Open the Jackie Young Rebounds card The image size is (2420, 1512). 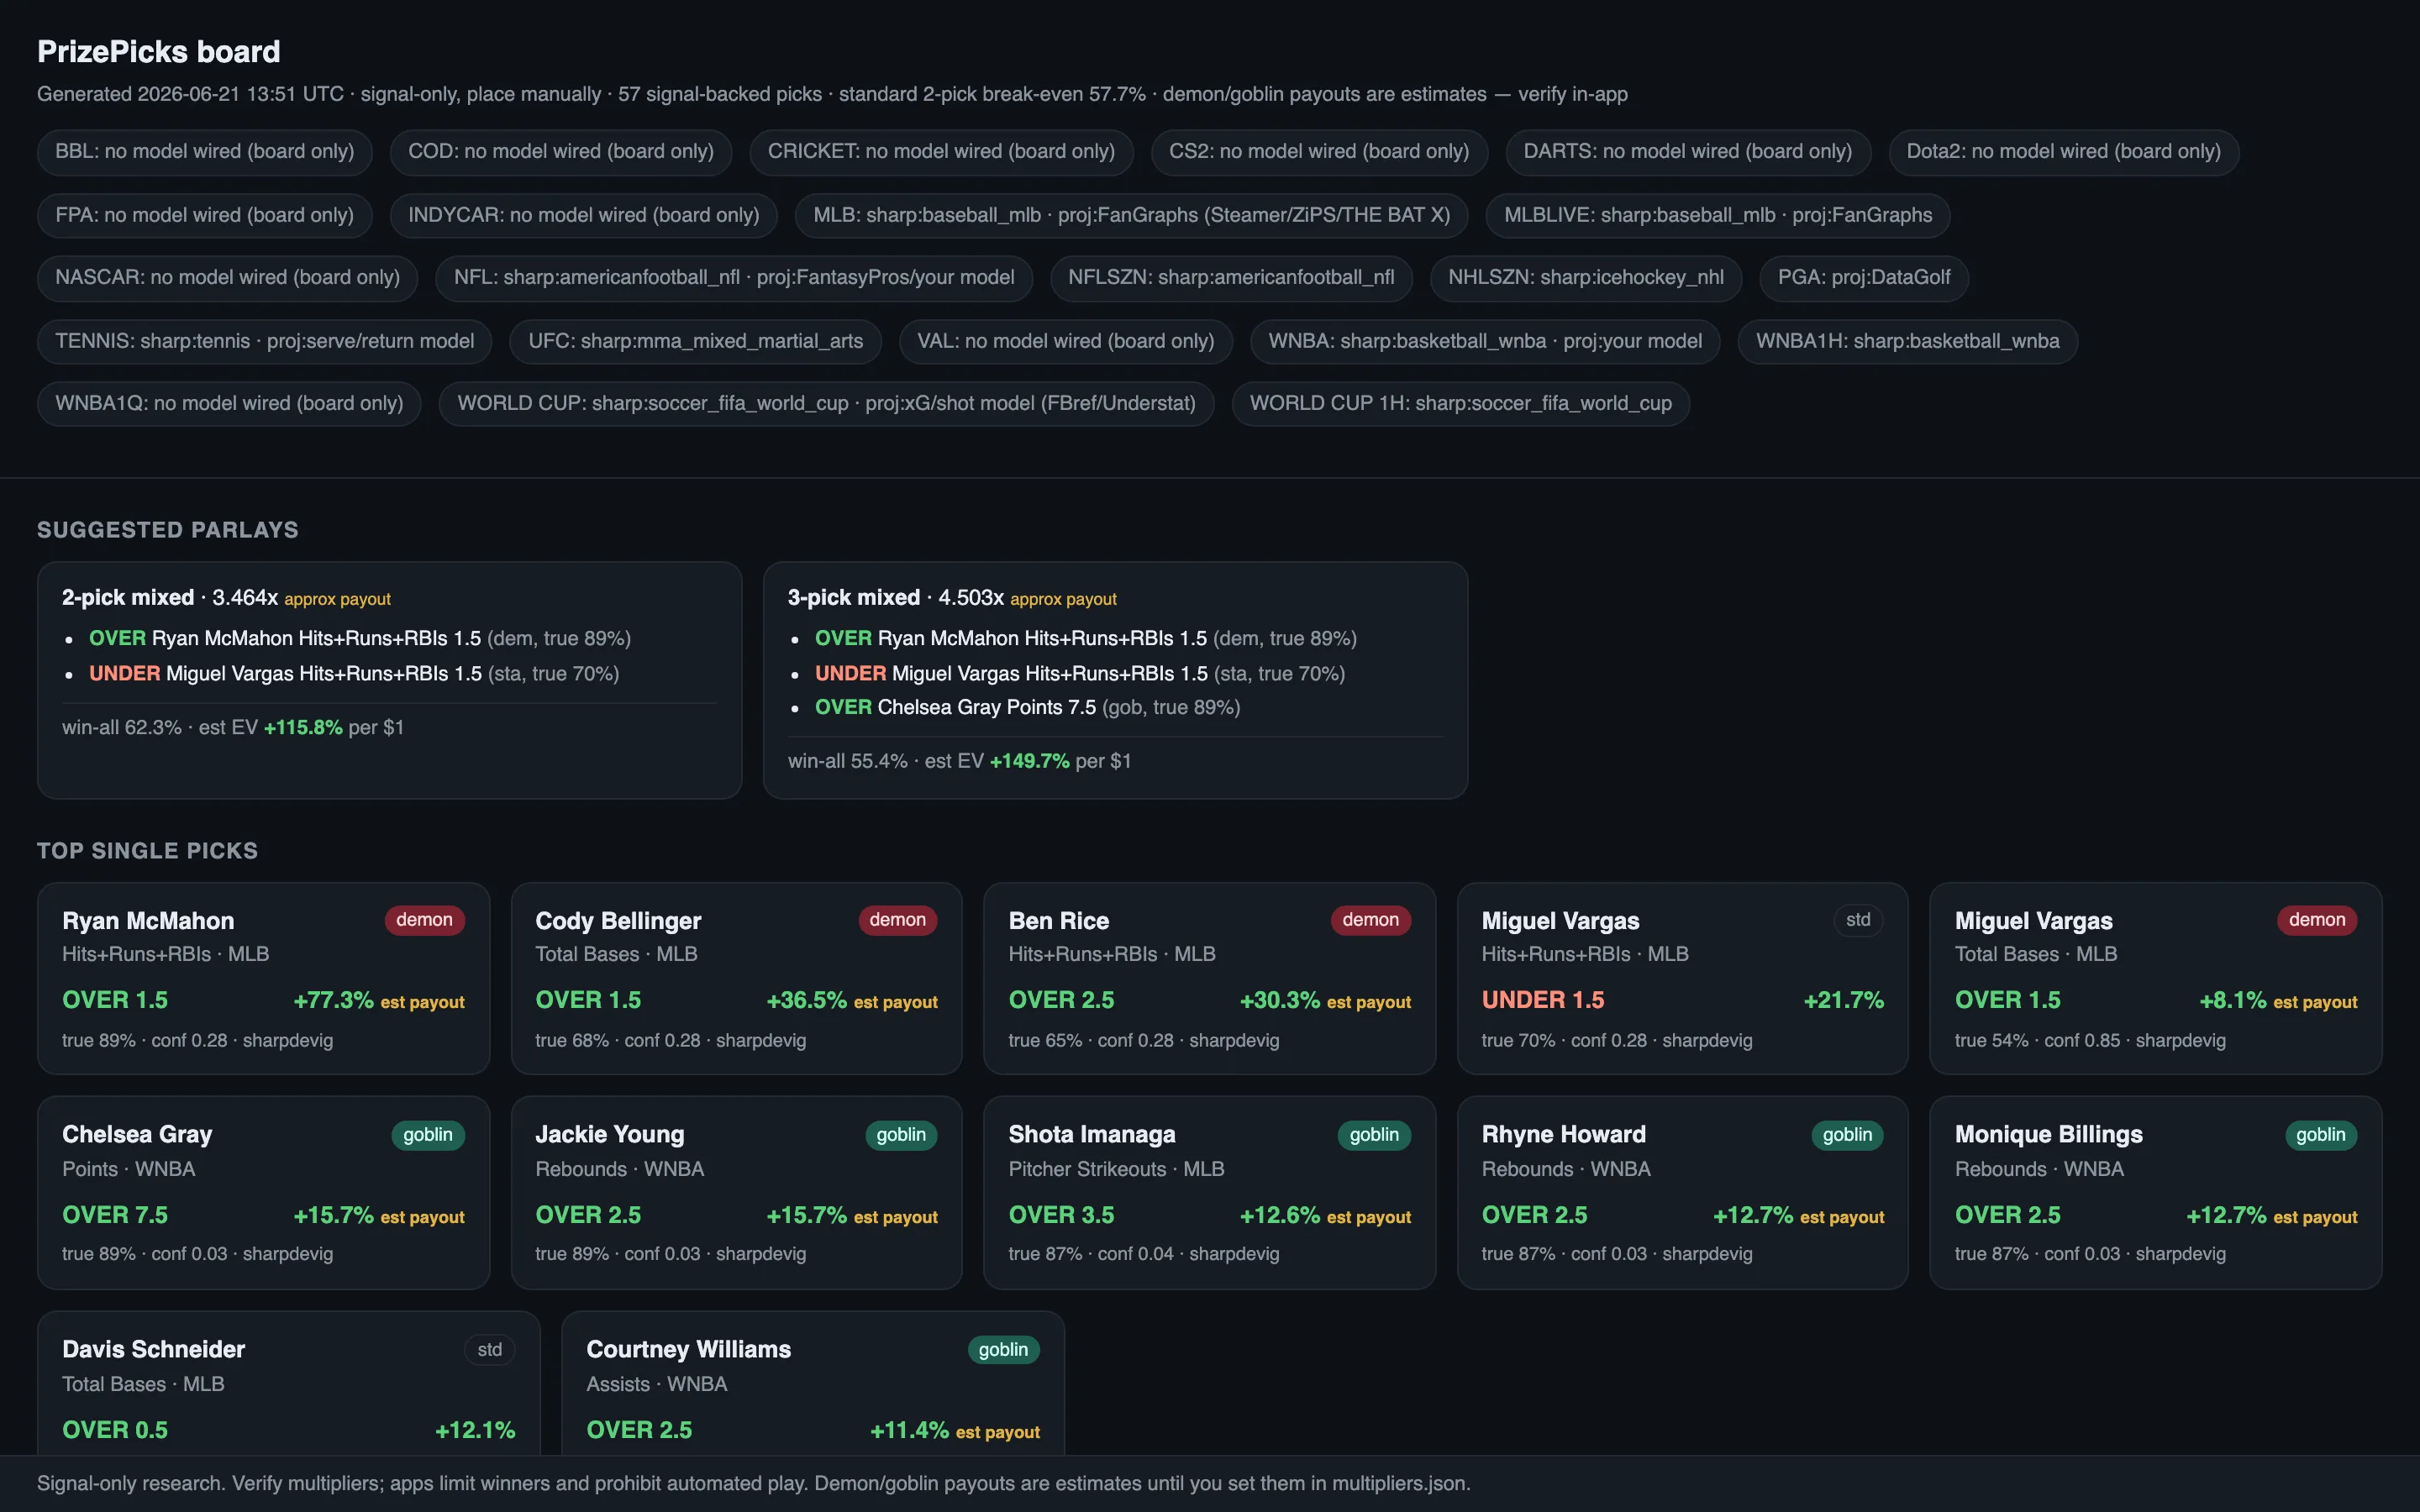tap(737, 1193)
